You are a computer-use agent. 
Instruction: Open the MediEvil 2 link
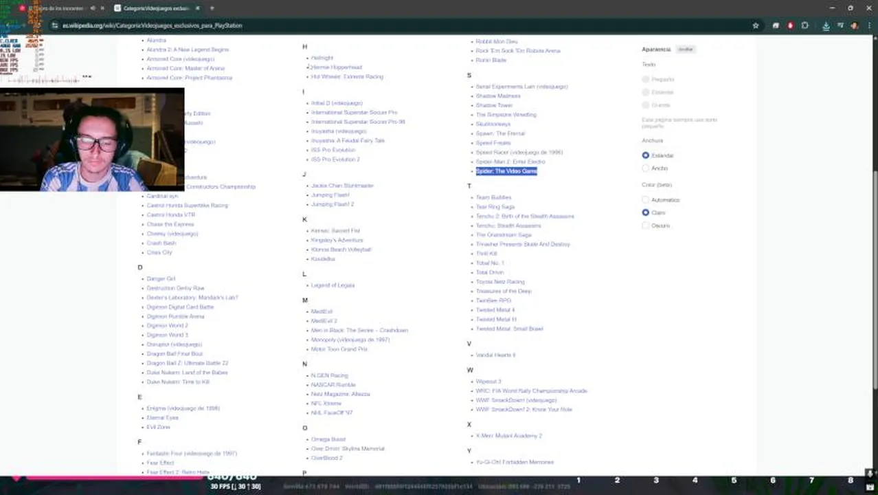(324, 321)
